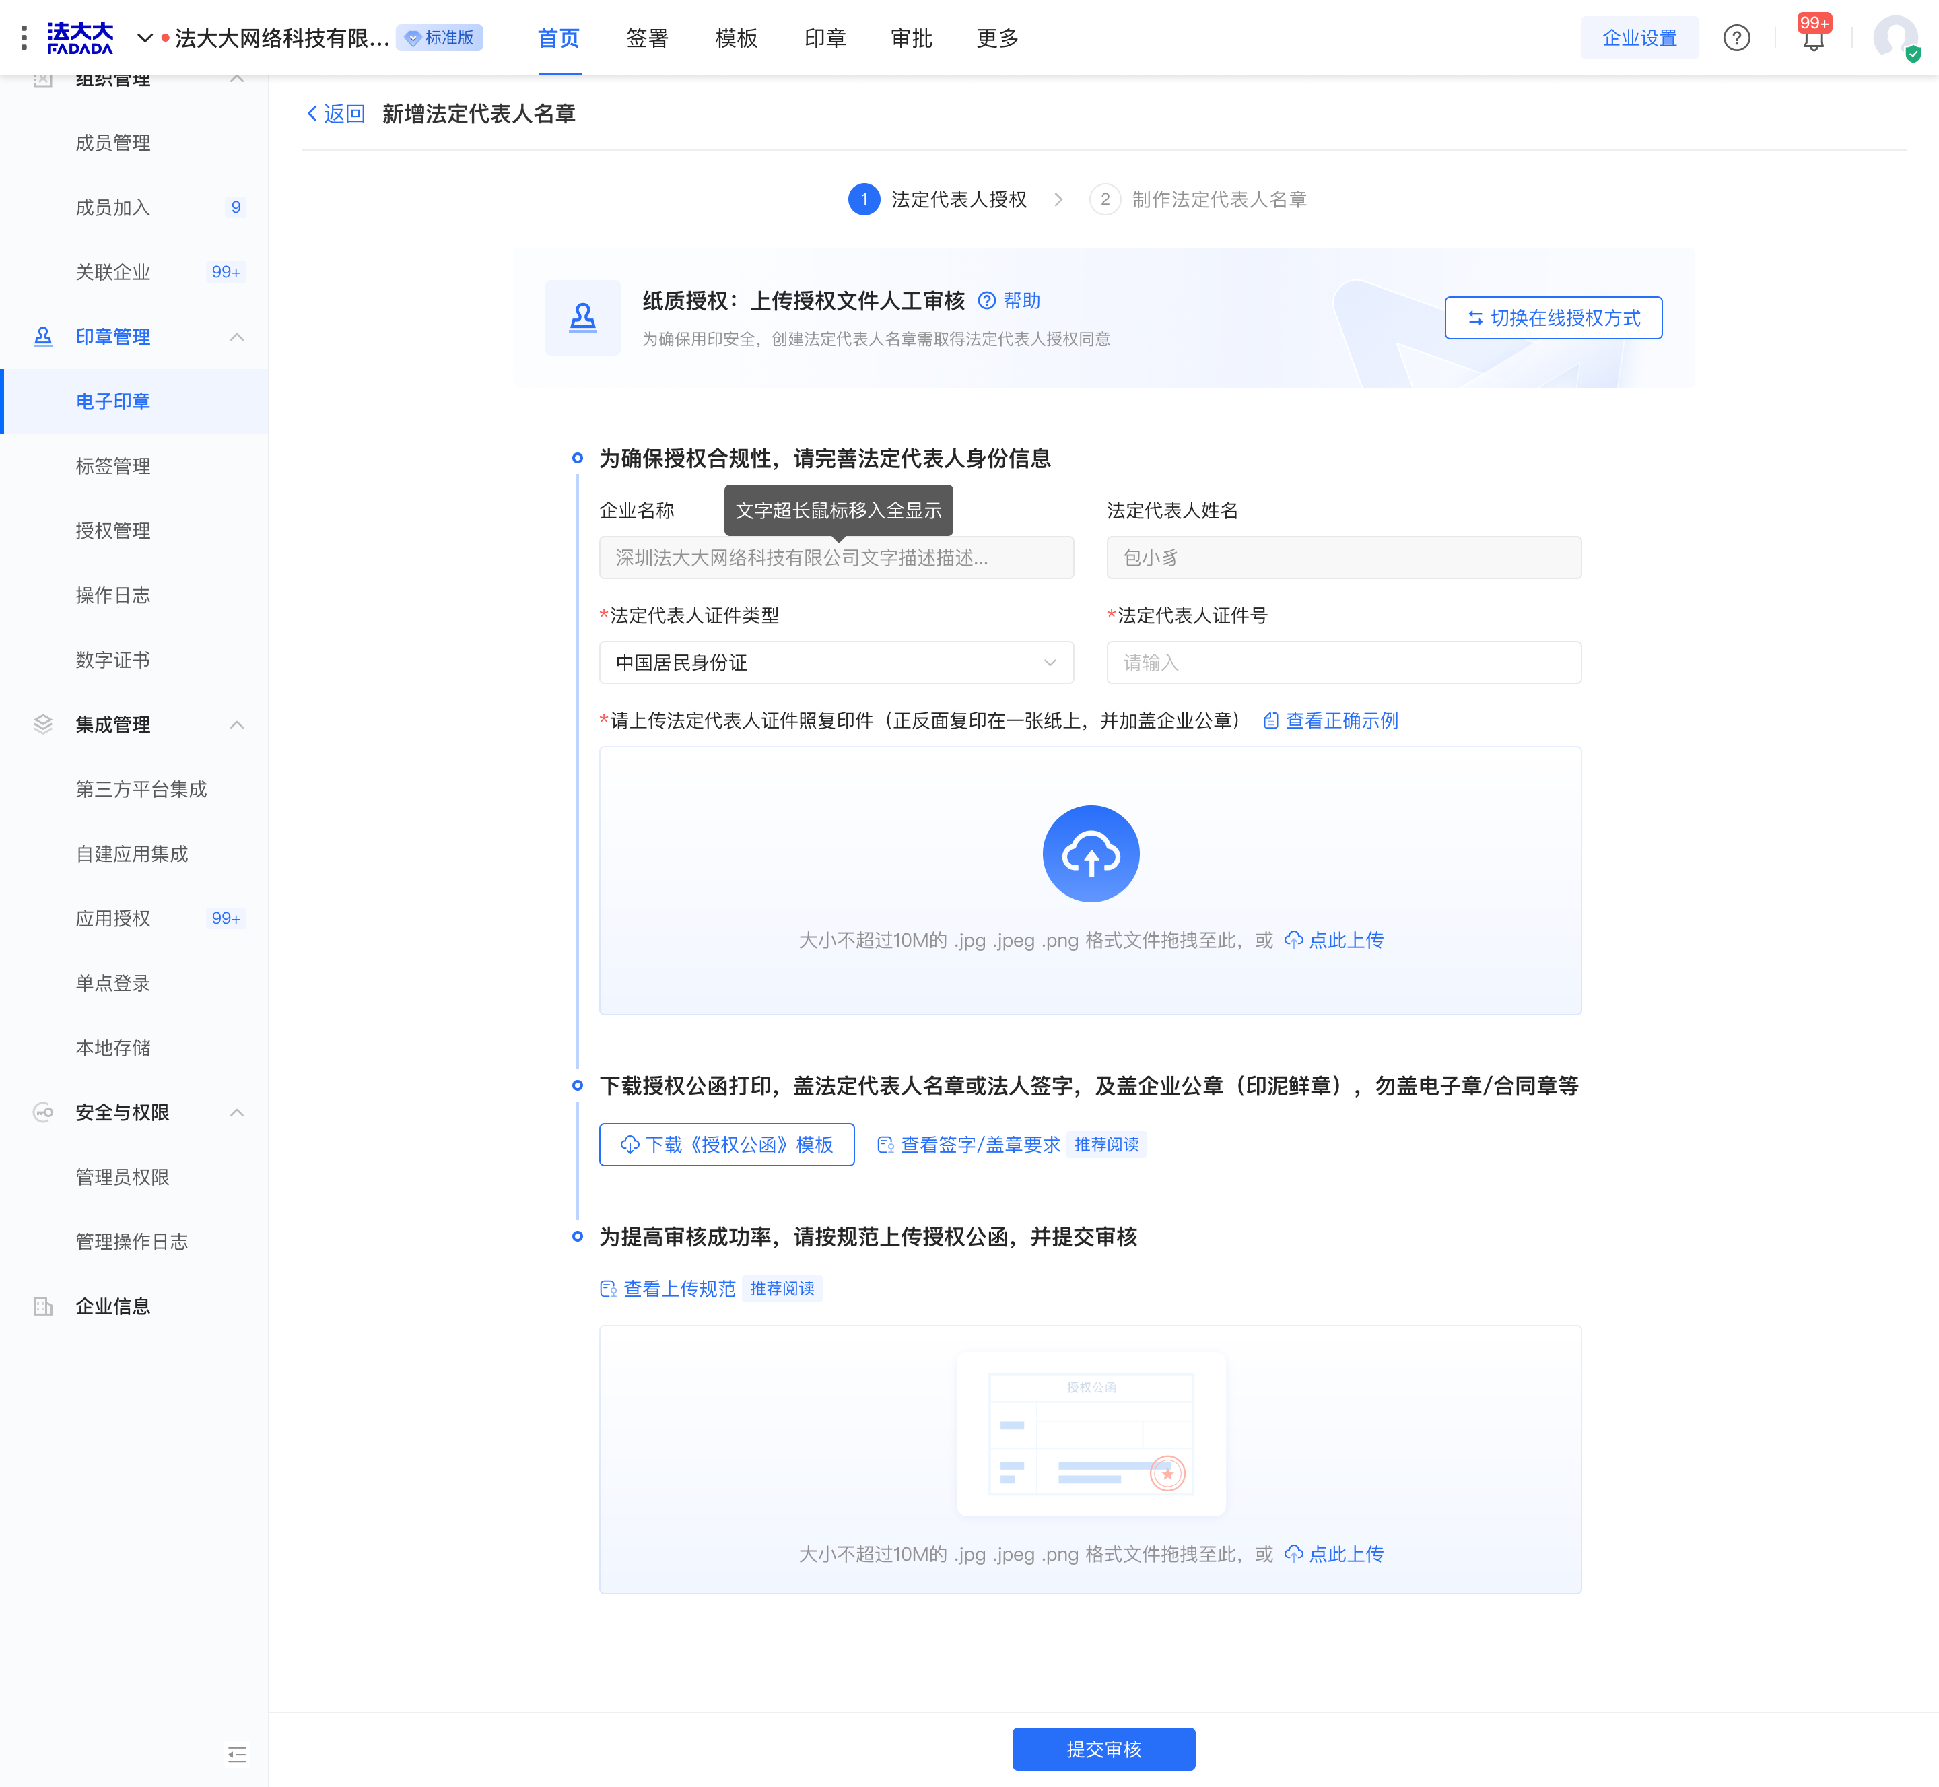Click 点此上传 in the 授权公函 area

pyautogui.click(x=1334, y=1554)
